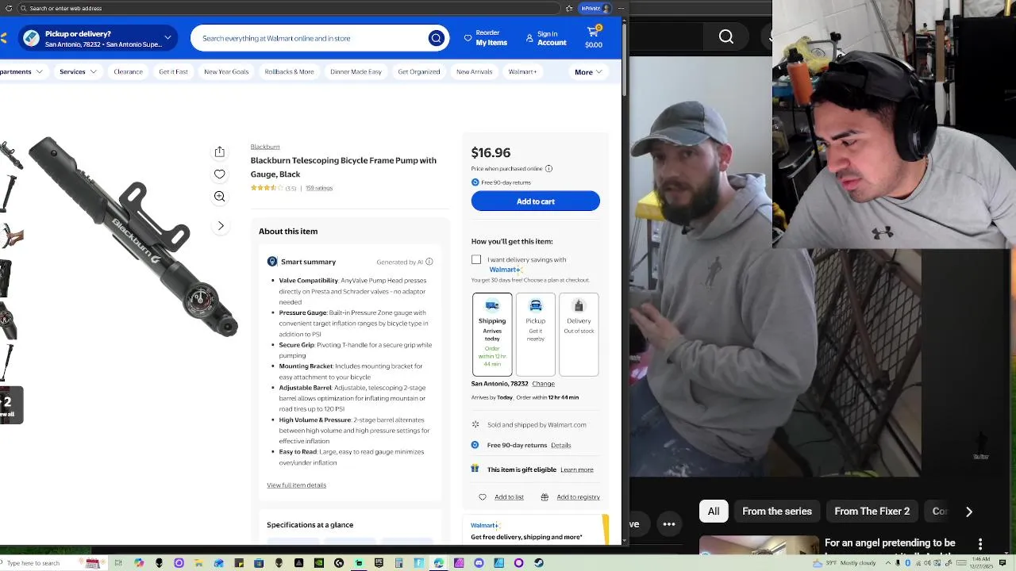Open New Arrivals navigation item
1016x571 pixels.
[475, 71]
